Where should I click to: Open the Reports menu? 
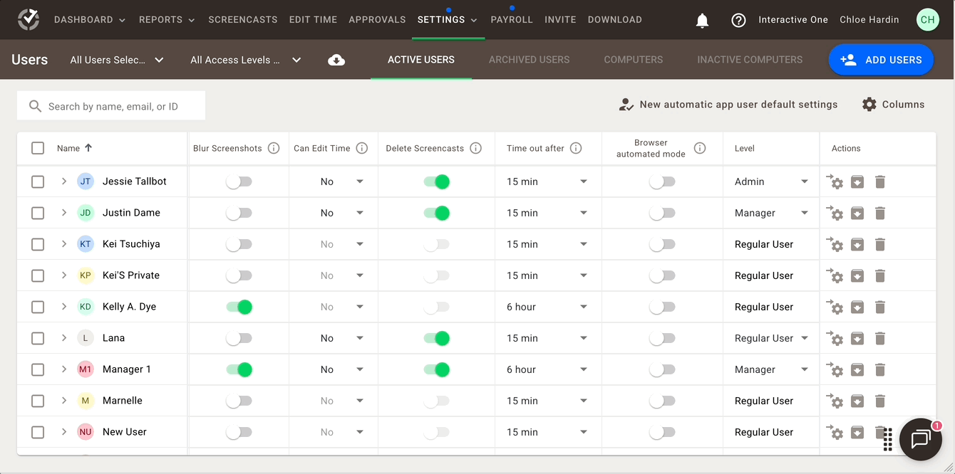click(167, 20)
